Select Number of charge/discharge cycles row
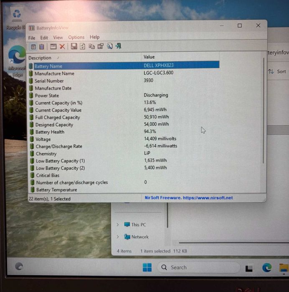 point(124,182)
